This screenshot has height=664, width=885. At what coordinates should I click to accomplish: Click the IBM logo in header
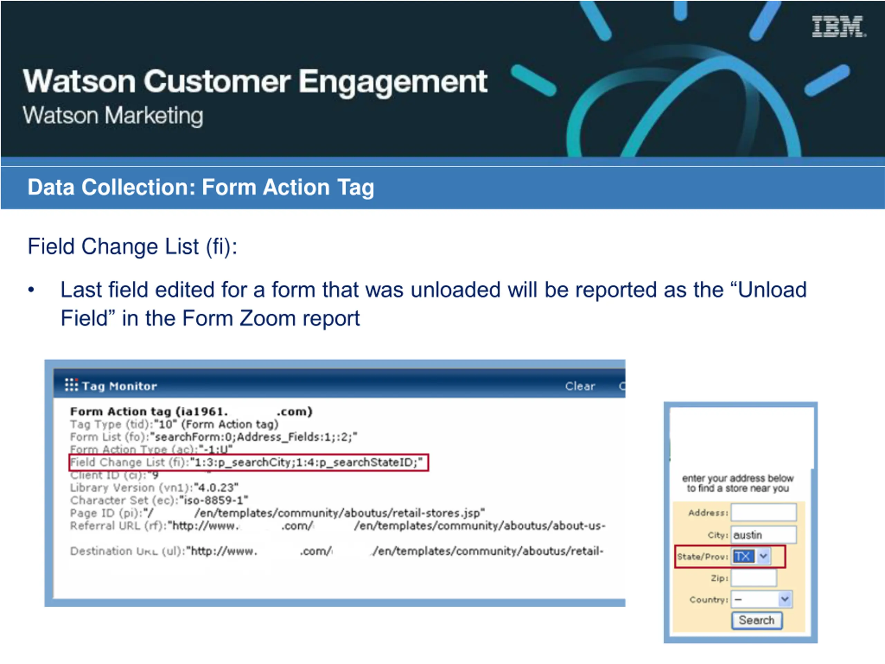click(x=839, y=27)
